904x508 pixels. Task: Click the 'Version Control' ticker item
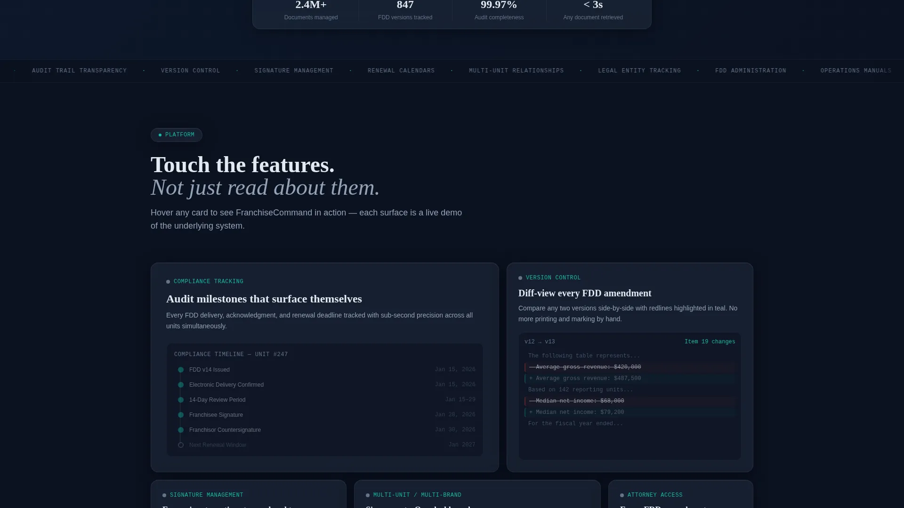point(190,71)
